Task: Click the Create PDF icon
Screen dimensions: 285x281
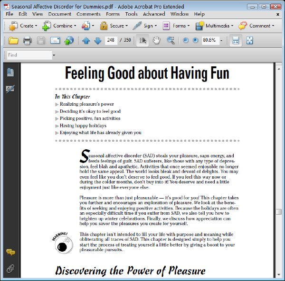Action: coord(13,26)
